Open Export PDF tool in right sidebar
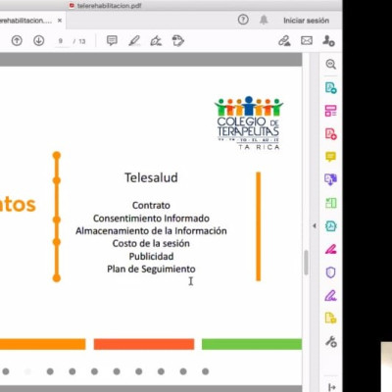Screen dimensions: 392x392 click(x=330, y=88)
